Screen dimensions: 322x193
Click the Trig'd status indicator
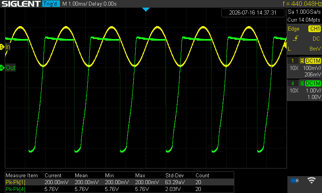coord(51,4)
